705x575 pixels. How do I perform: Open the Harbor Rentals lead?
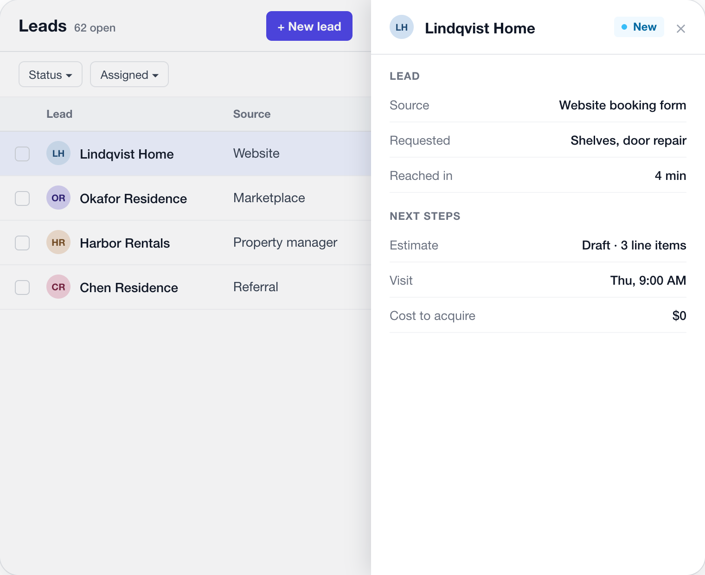coord(125,243)
